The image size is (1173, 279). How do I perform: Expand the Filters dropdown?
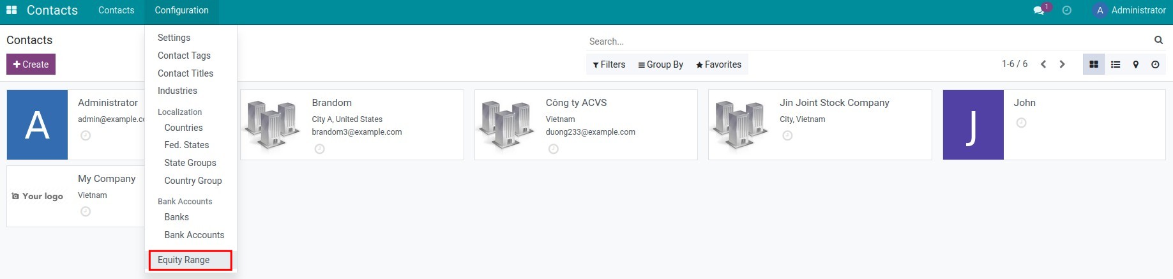609,64
